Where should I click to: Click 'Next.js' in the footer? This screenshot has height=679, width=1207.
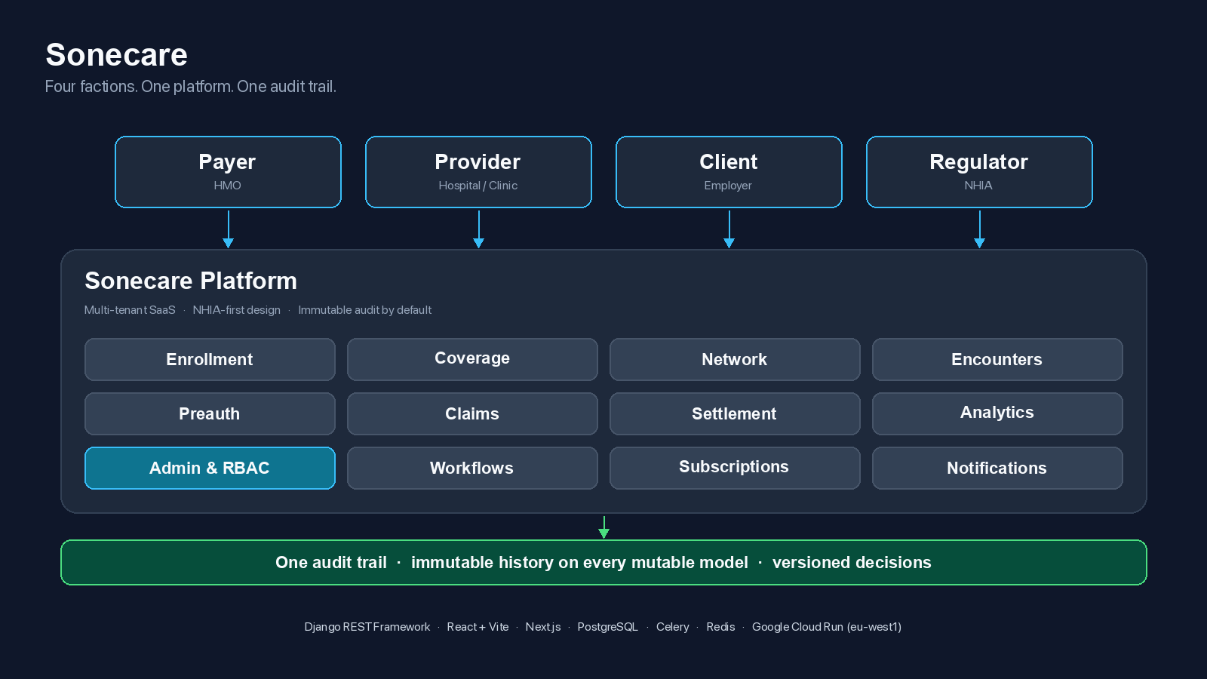click(543, 627)
